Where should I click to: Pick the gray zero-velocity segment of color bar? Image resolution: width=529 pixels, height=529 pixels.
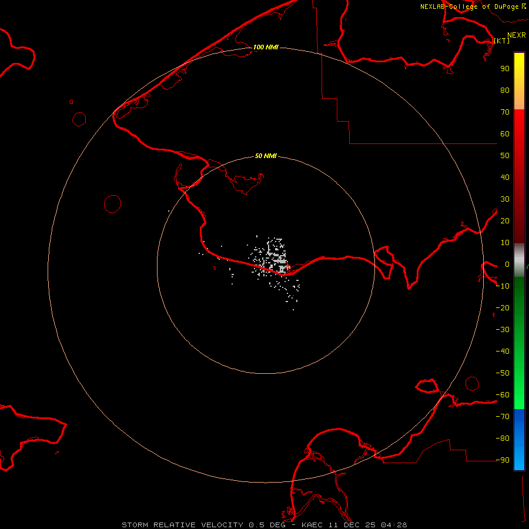519,260
